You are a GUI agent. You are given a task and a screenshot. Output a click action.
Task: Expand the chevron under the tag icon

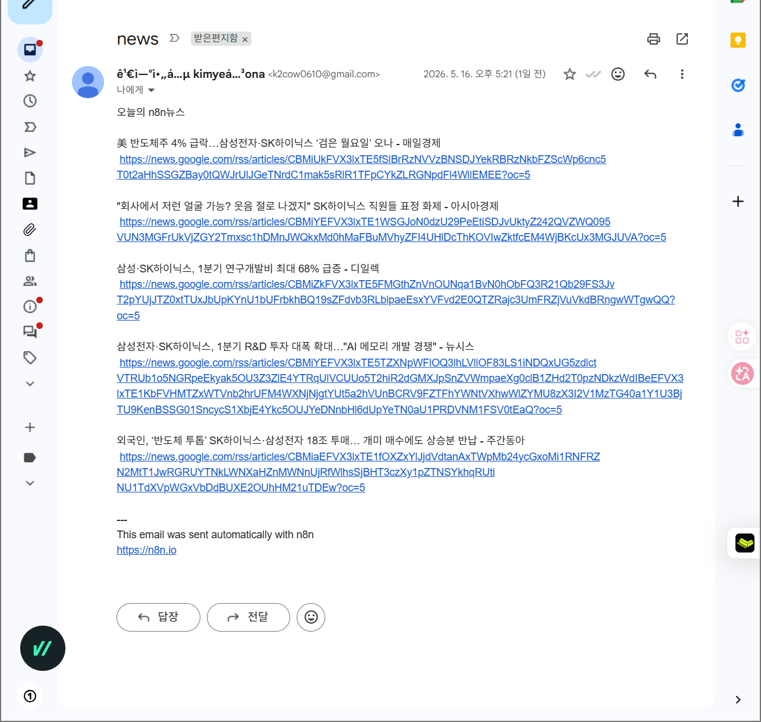[x=30, y=384]
